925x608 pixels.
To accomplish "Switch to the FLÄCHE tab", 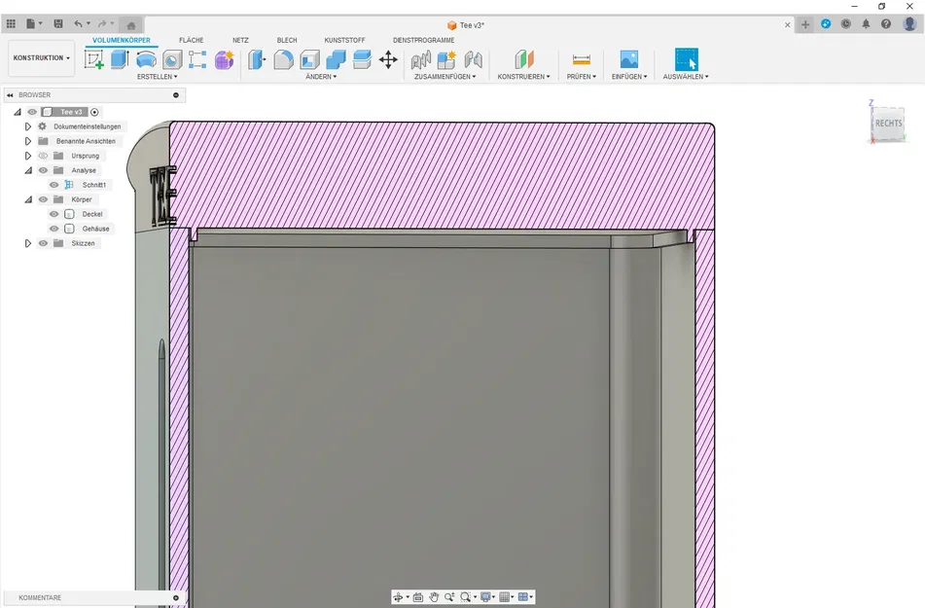I will [x=192, y=40].
